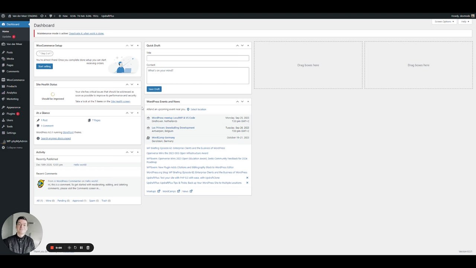Open the New content menu
Image resolution: width=476 pixels, height=268 pixels.
tap(63, 16)
